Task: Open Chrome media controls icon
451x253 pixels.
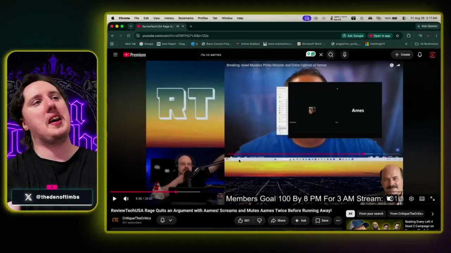Action: [420, 35]
